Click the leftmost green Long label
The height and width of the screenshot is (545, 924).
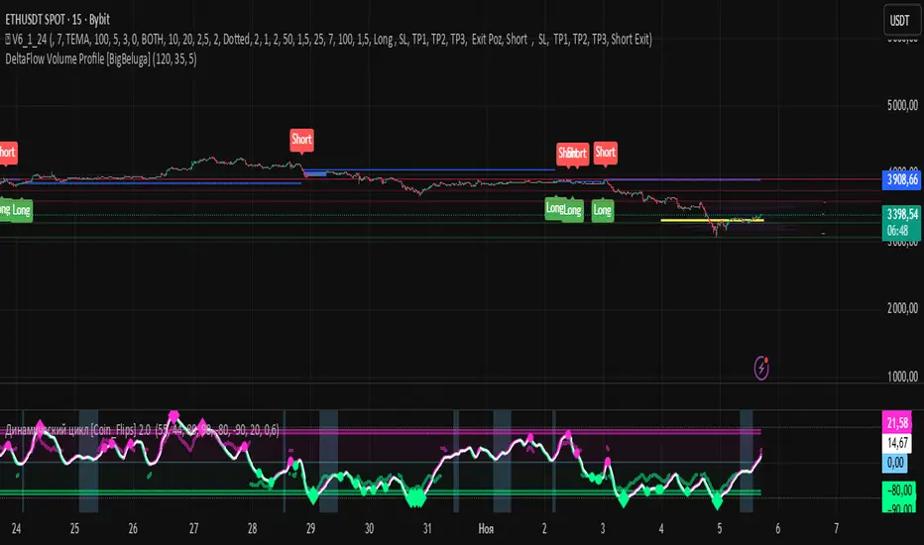tap(4, 210)
